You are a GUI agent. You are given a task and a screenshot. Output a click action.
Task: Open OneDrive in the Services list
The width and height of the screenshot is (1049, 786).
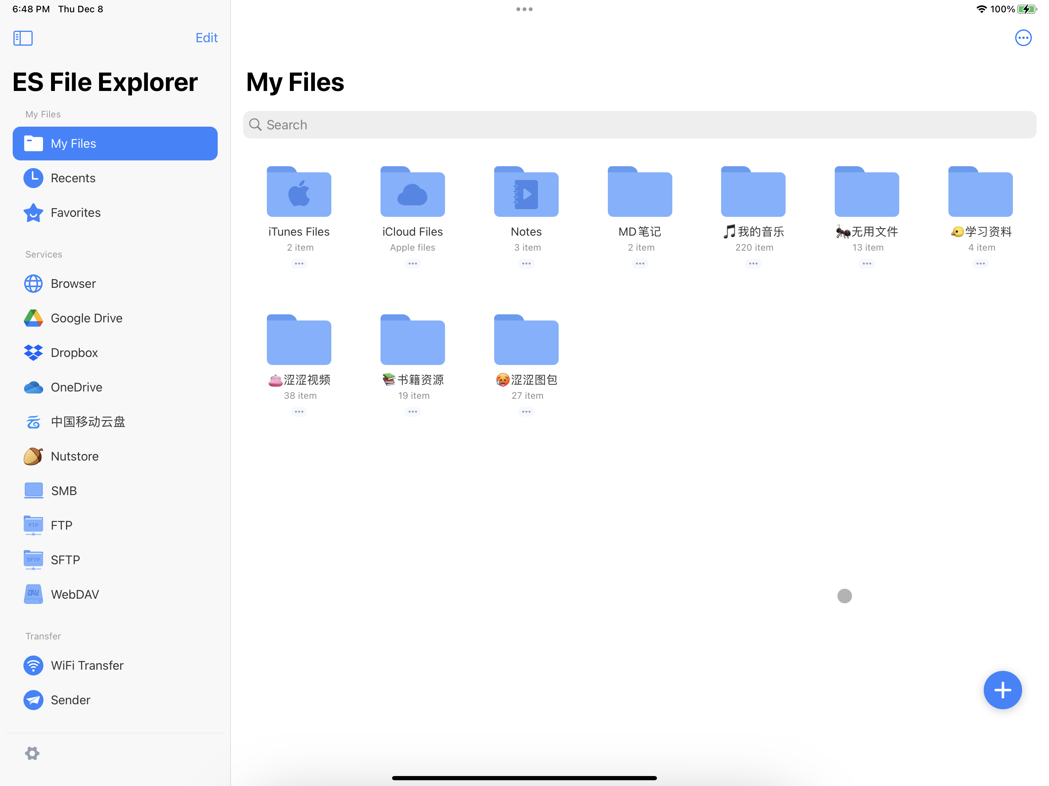point(76,387)
